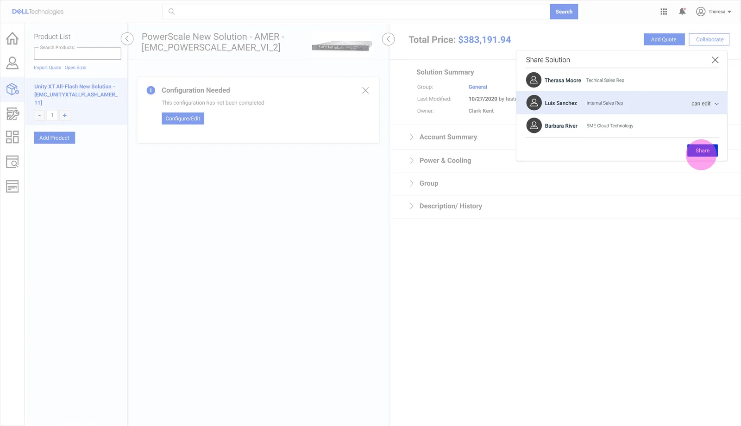Select the Unity XT All-Flash New Solution item
741x426 pixels.
coord(76,94)
